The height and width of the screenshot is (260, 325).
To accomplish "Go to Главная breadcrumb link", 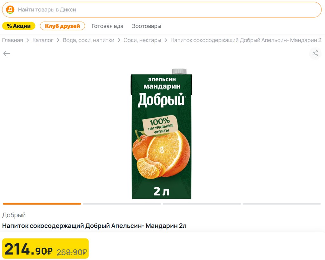I will (x=12, y=40).
